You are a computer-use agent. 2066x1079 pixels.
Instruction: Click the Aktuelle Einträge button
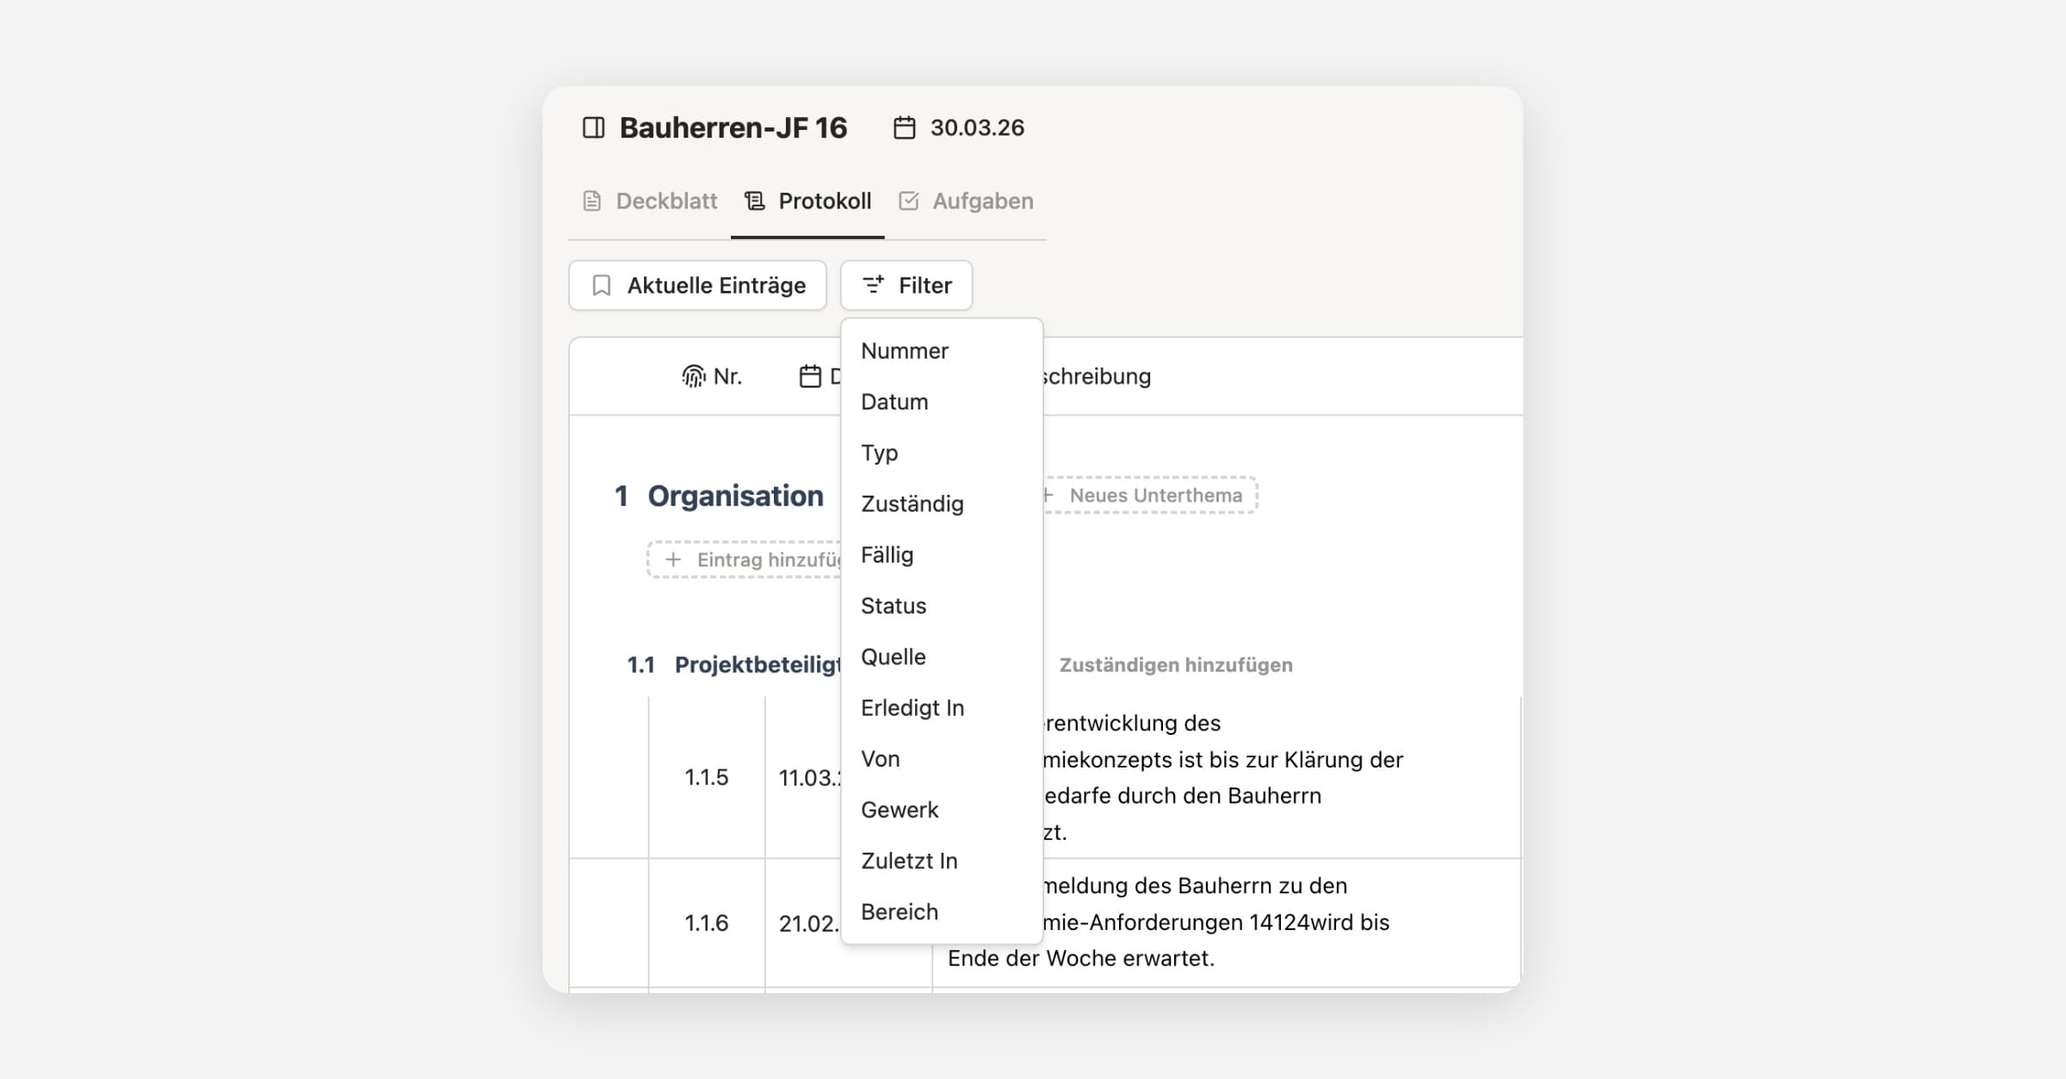tap(697, 286)
